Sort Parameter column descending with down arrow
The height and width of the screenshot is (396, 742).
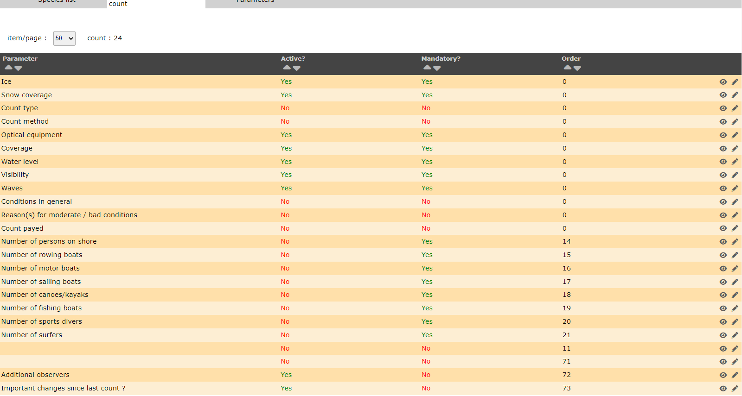point(18,68)
